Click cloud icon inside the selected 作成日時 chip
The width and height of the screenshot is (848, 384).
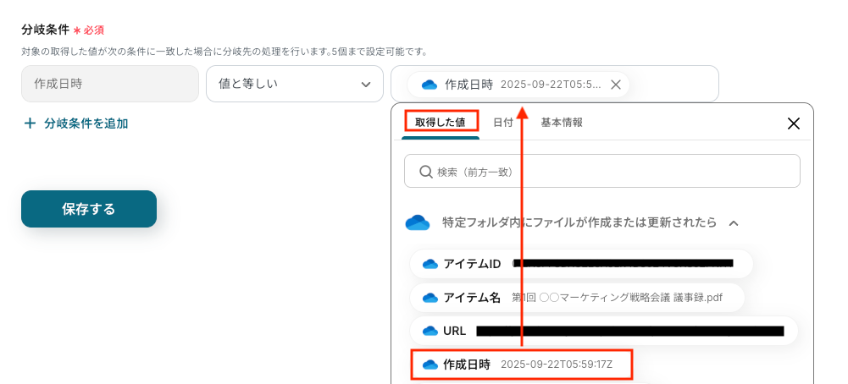click(x=430, y=85)
